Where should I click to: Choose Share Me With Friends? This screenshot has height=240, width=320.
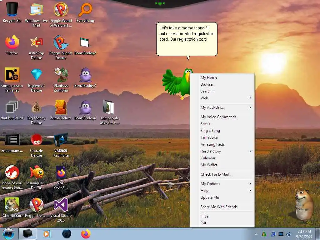click(222, 207)
